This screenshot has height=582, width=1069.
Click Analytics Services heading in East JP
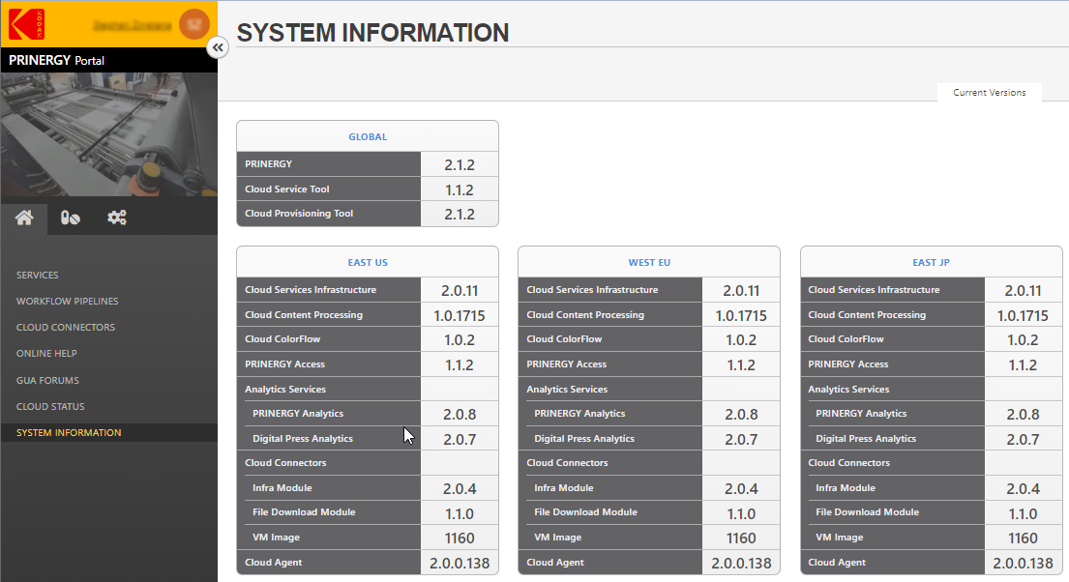pyautogui.click(x=848, y=390)
